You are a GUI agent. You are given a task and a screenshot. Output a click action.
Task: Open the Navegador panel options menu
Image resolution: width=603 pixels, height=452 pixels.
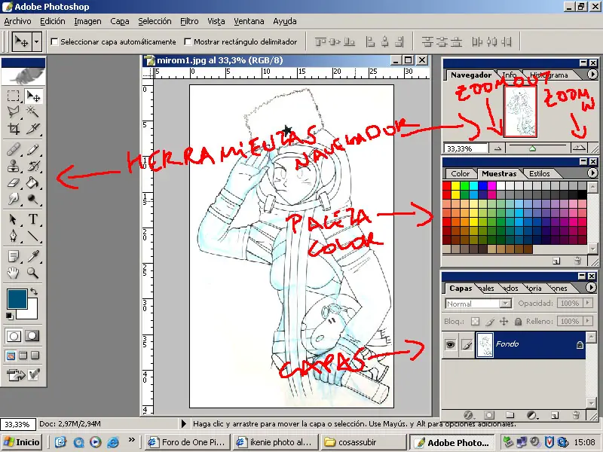point(592,74)
